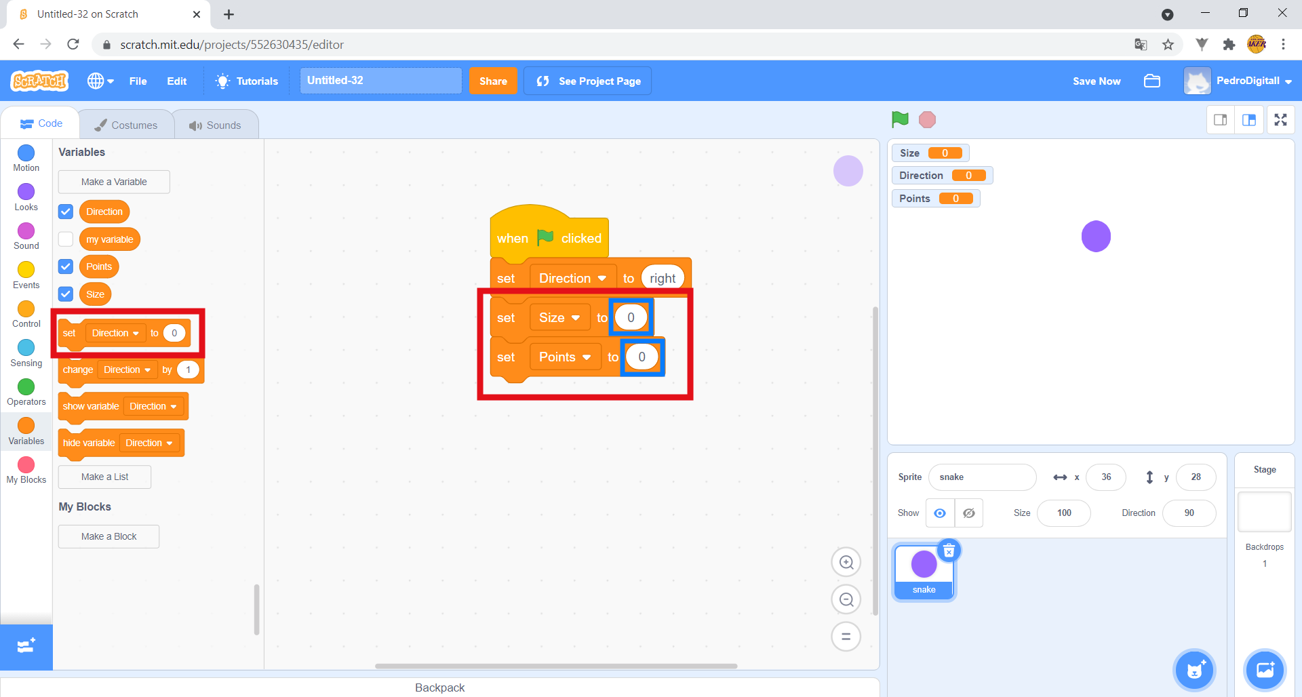Click the sprite name field snake
Viewport: 1302px width, 697px height.
tap(982, 477)
